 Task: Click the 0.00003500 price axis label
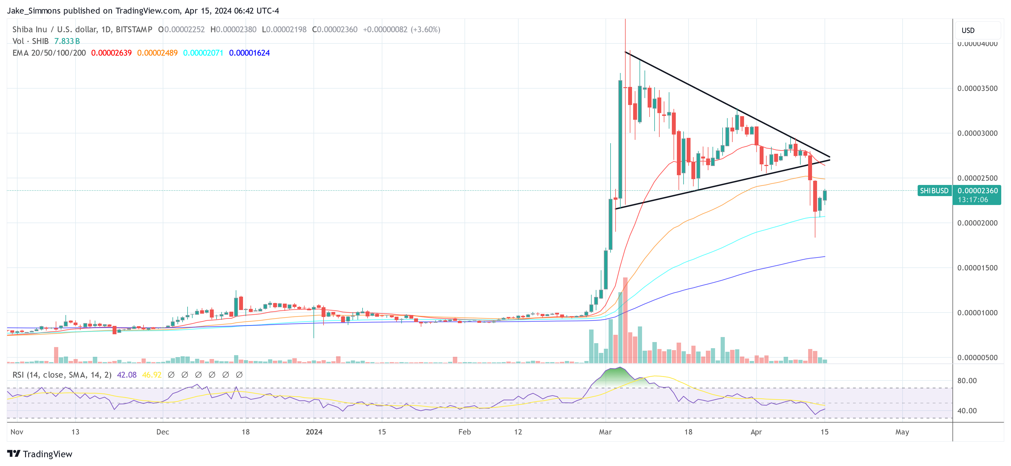[977, 88]
